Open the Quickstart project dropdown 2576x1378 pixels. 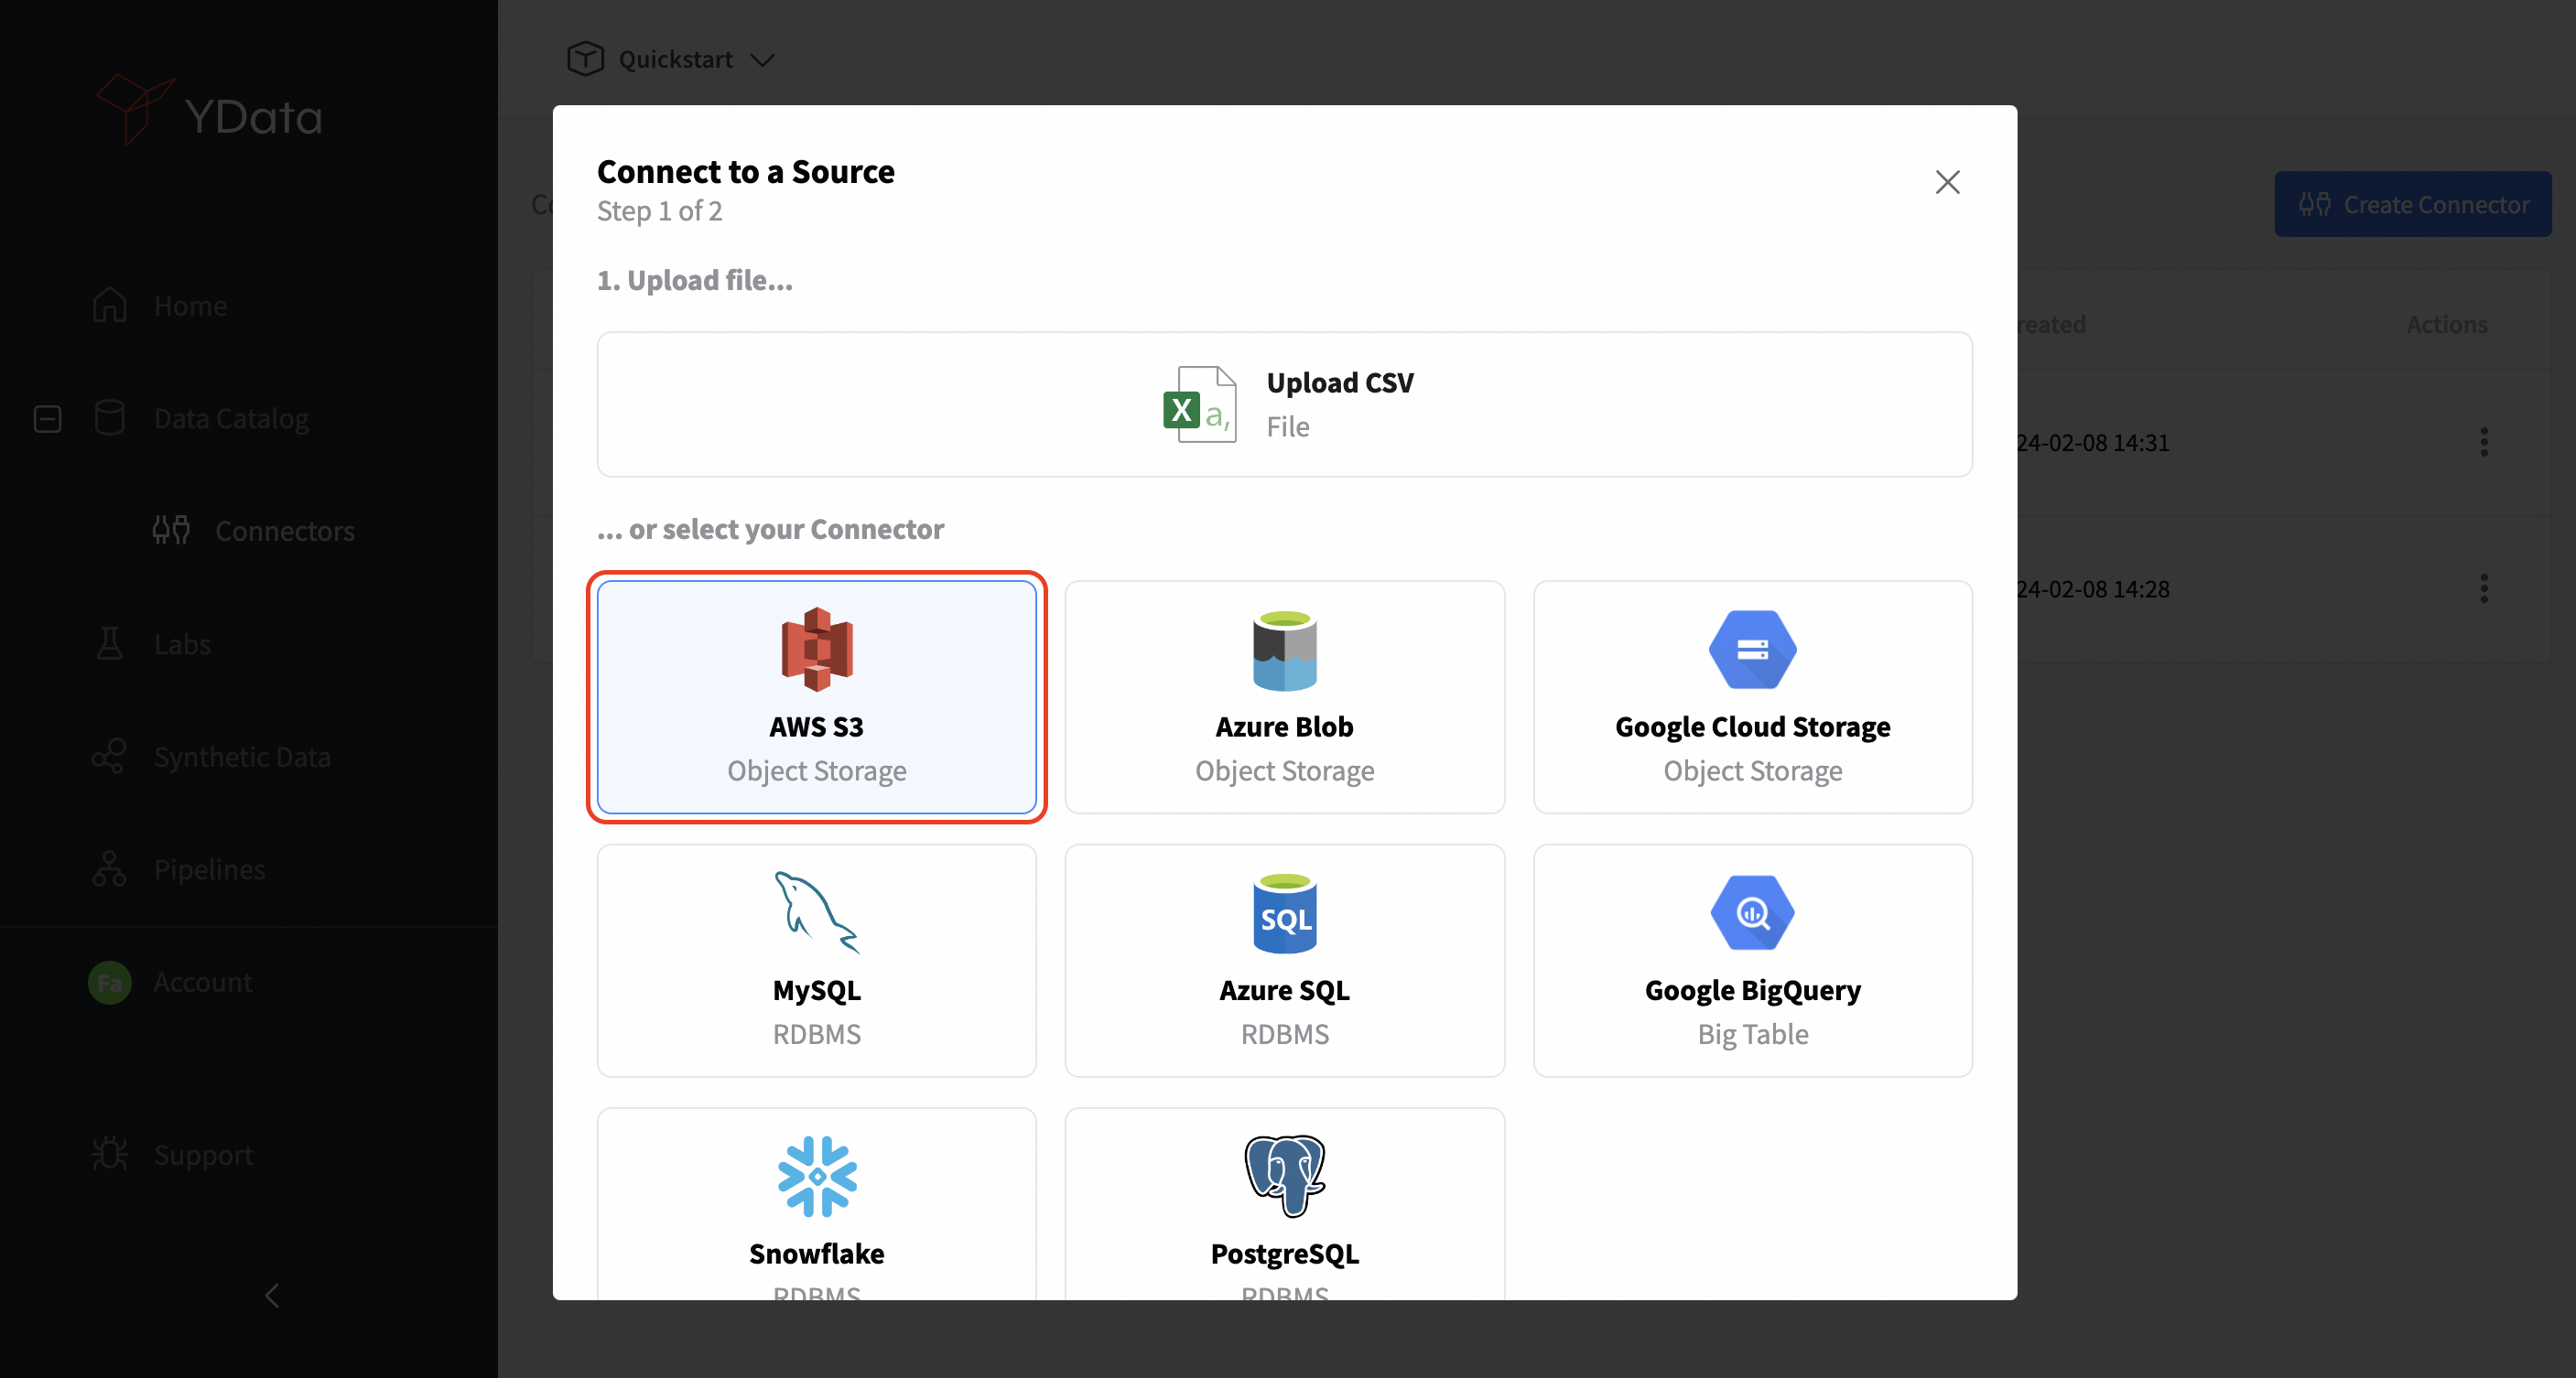point(672,59)
